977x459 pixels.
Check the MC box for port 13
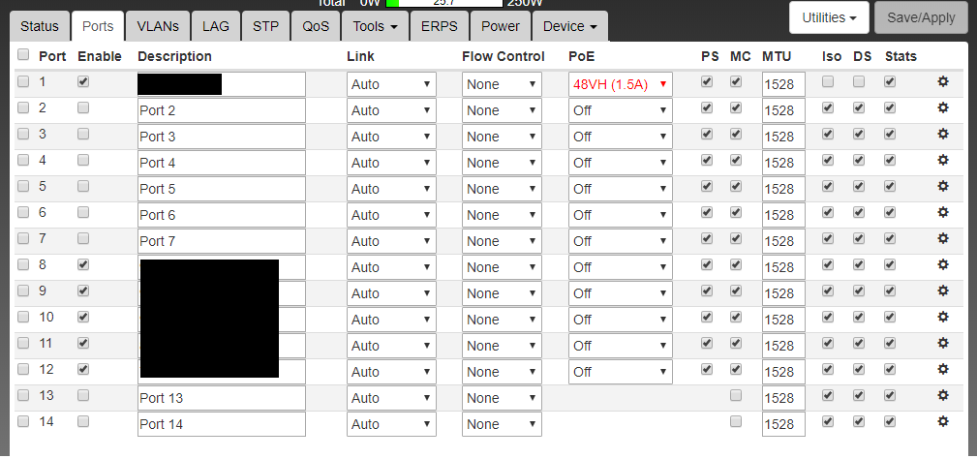pyautogui.click(x=736, y=396)
